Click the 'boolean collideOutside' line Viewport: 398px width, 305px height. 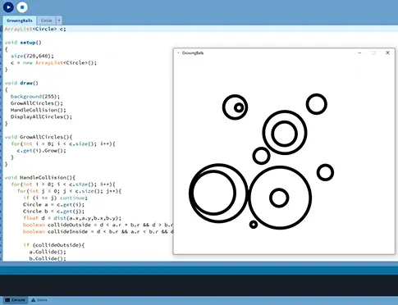(x=98, y=225)
